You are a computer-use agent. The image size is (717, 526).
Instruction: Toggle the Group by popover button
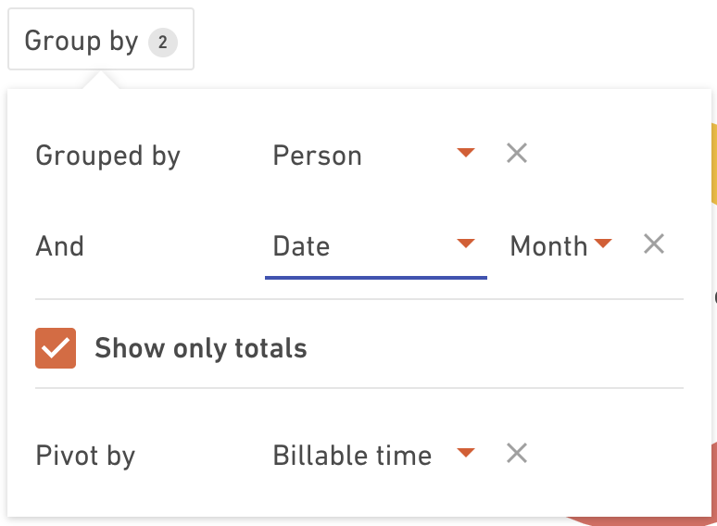click(101, 39)
